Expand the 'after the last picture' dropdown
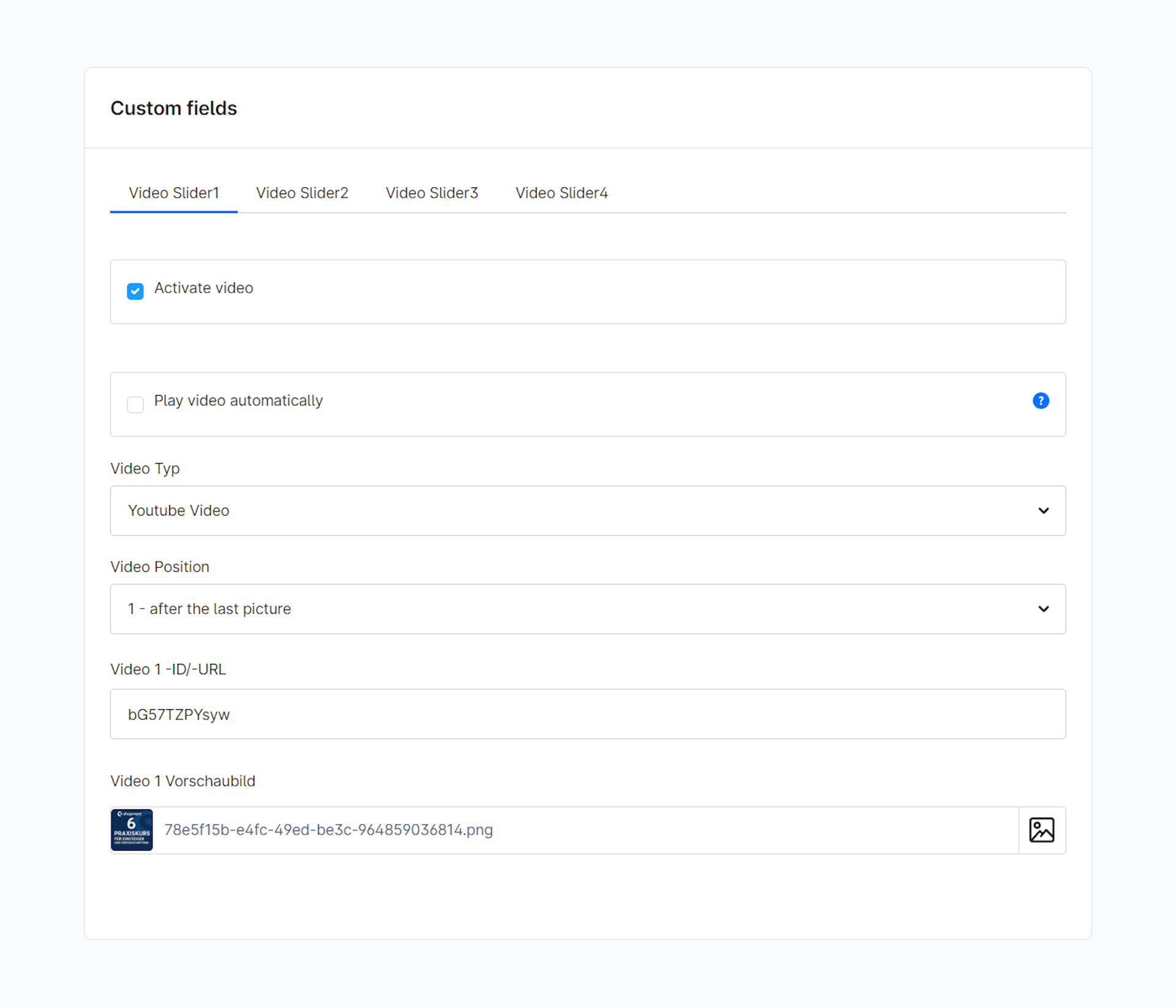 (587, 609)
